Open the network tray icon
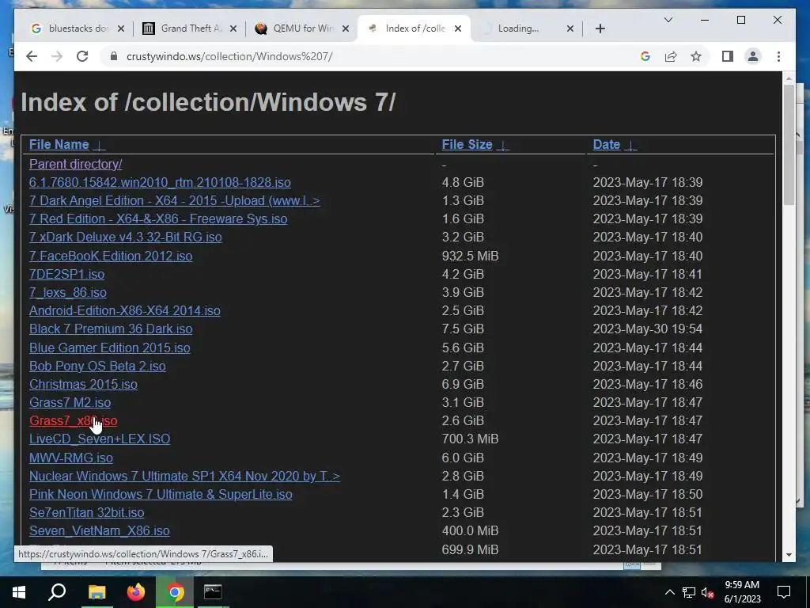Viewport: 810px width, 608px height. click(689, 592)
